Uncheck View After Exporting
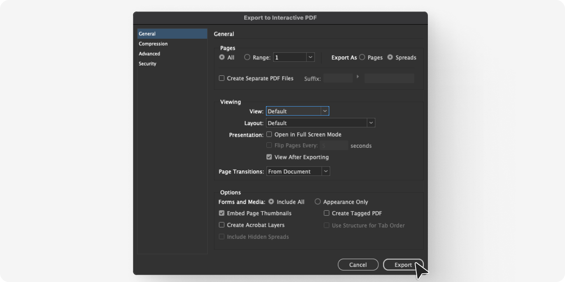565x282 pixels. [x=269, y=157]
